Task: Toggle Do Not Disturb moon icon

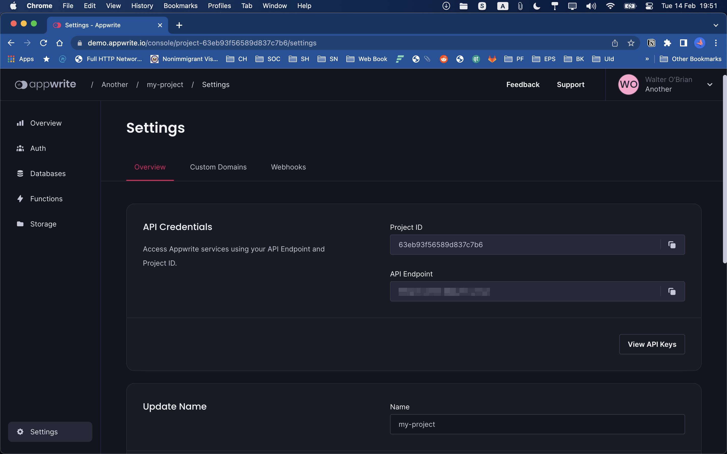Action: click(x=536, y=6)
